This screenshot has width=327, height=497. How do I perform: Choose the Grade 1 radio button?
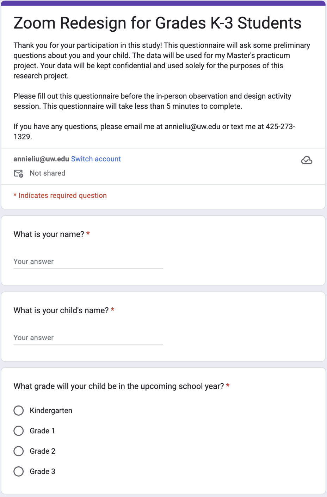pyautogui.click(x=19, y=431)
